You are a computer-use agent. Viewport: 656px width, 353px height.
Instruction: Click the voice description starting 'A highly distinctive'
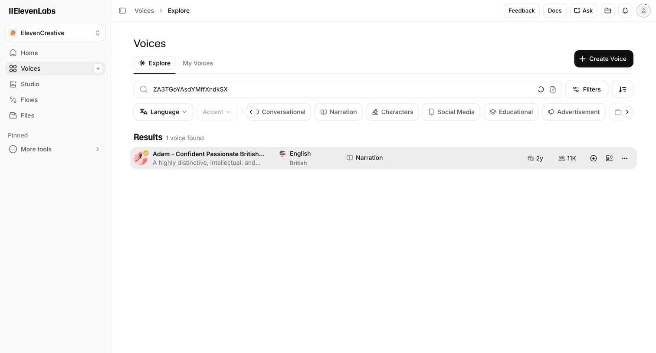[207, 163]
